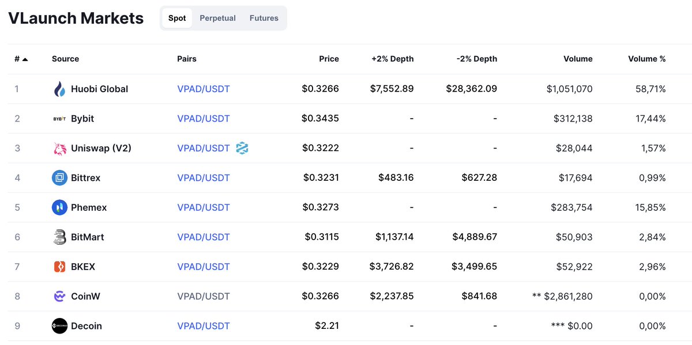Select the $312,138 Bybit volume

click(x=573, y=119)
